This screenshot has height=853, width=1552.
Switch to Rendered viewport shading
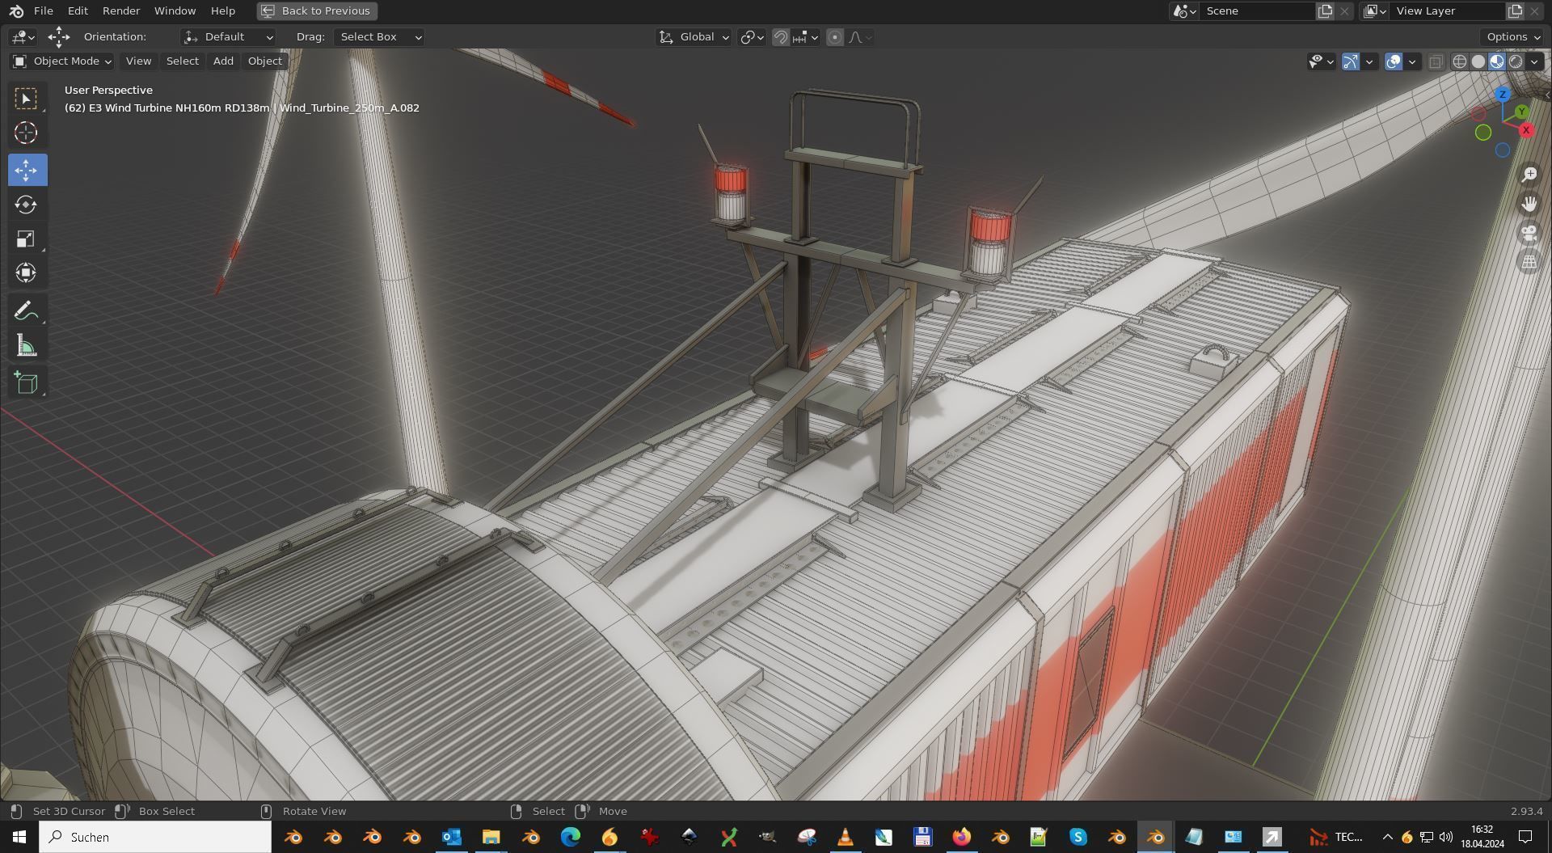[1516, 61]
